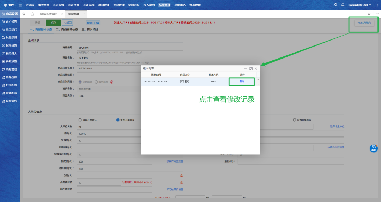The height and width of the screenshot is (202, 381).
Task: Toggle the hamburger menu next to TIPS
Action: coord(20,5)
